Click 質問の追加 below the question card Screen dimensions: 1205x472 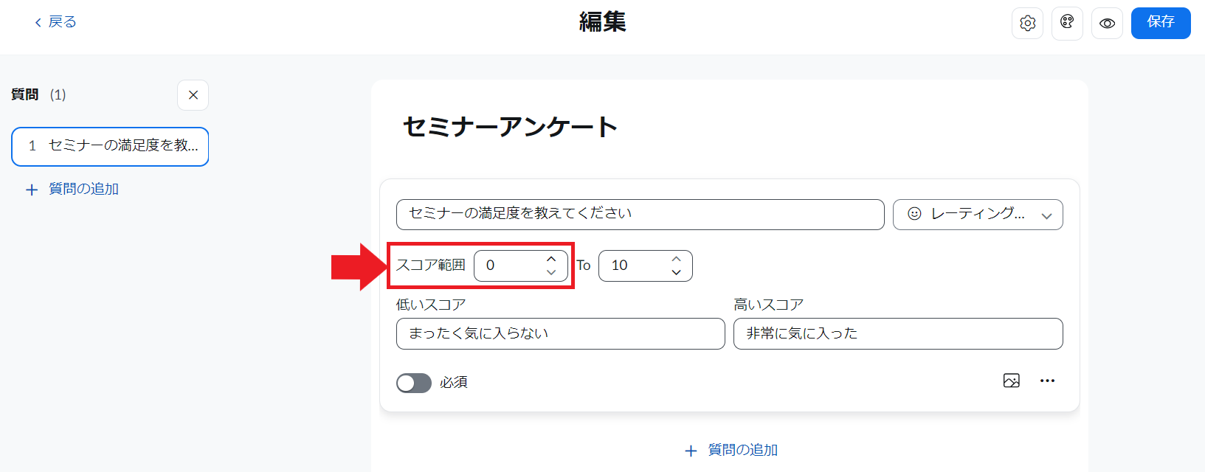coord(731,450)
